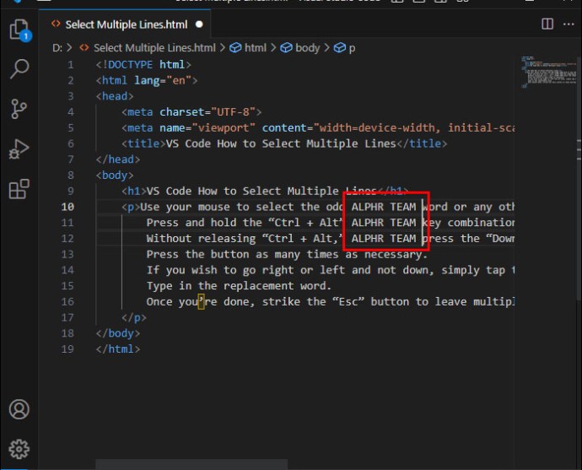Open the Manage gear settings icon
The height and width of the screenshot is (470, 582).
tap(19, 449)
